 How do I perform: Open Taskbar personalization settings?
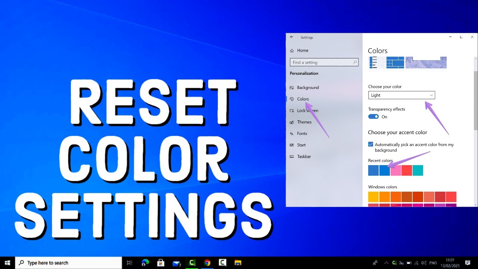300,157
